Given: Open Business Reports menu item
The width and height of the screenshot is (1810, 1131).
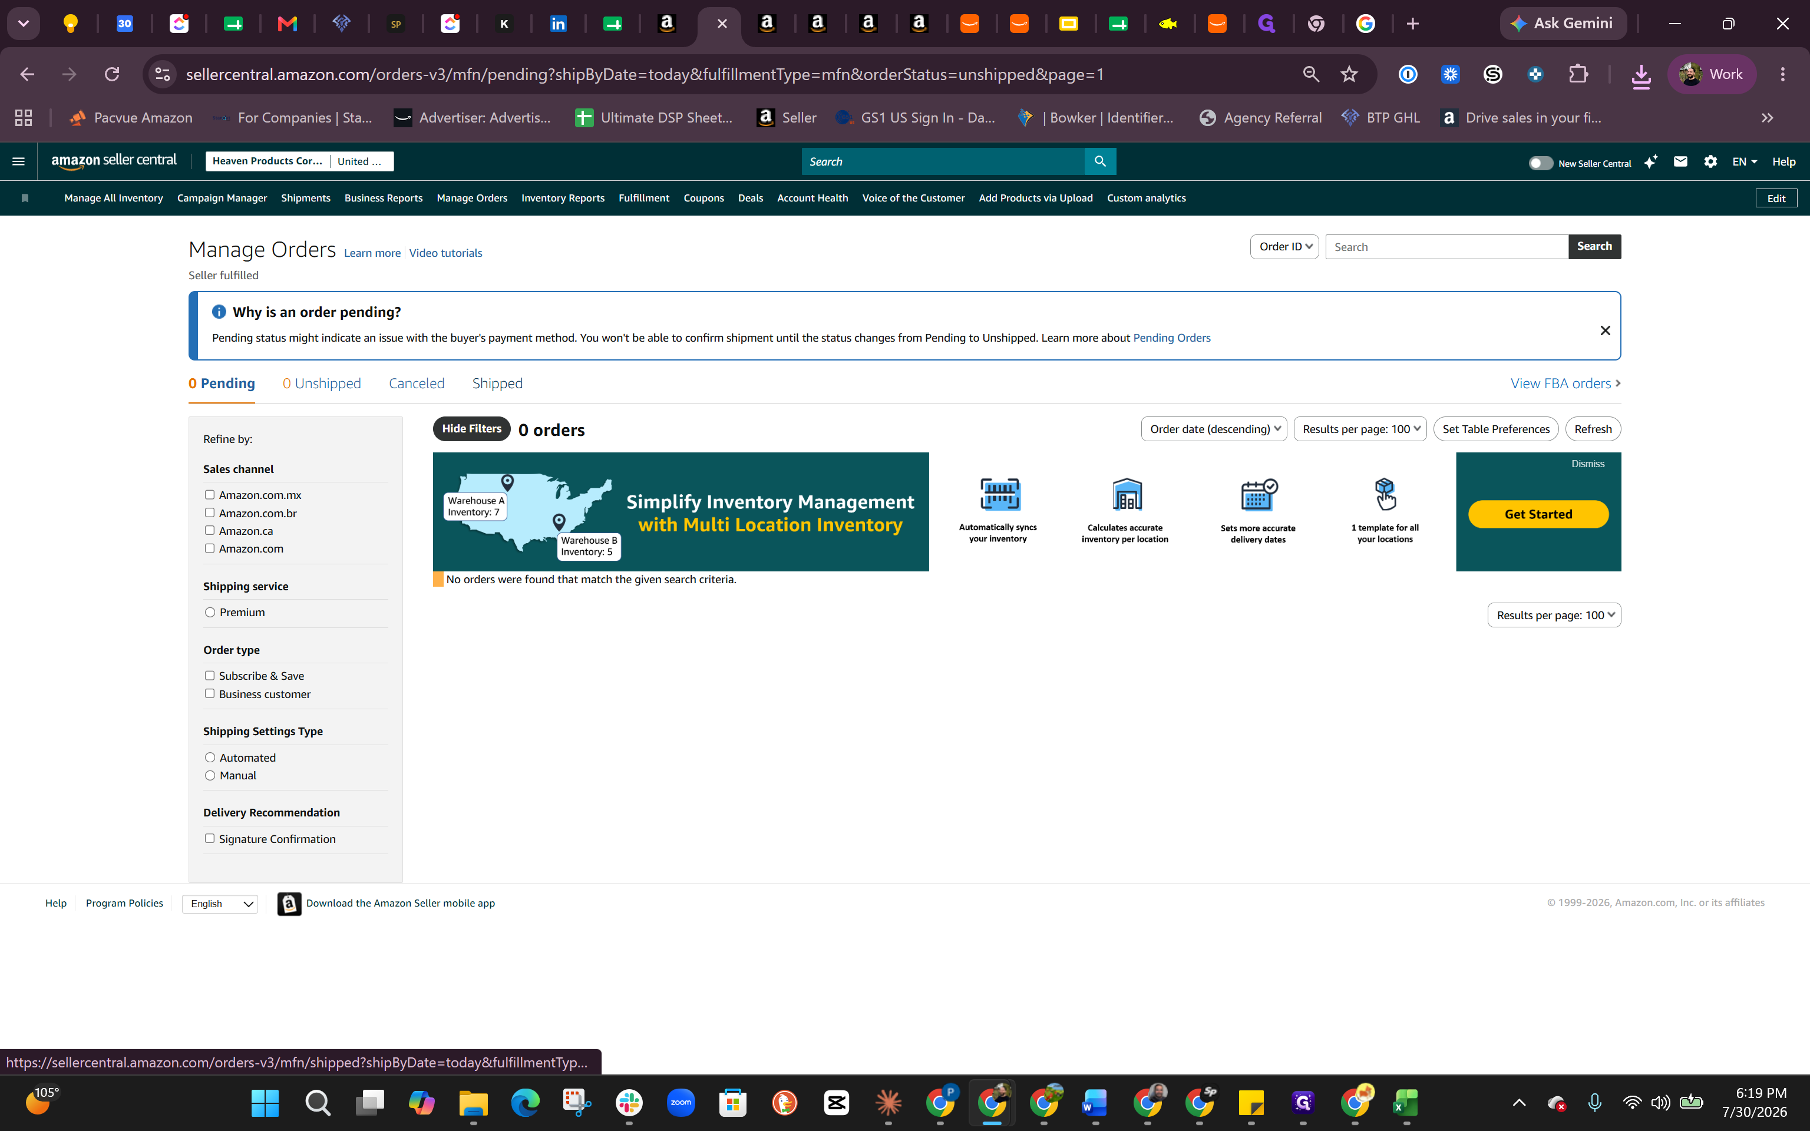Looking at the screenshot, I should coord(384,199).
